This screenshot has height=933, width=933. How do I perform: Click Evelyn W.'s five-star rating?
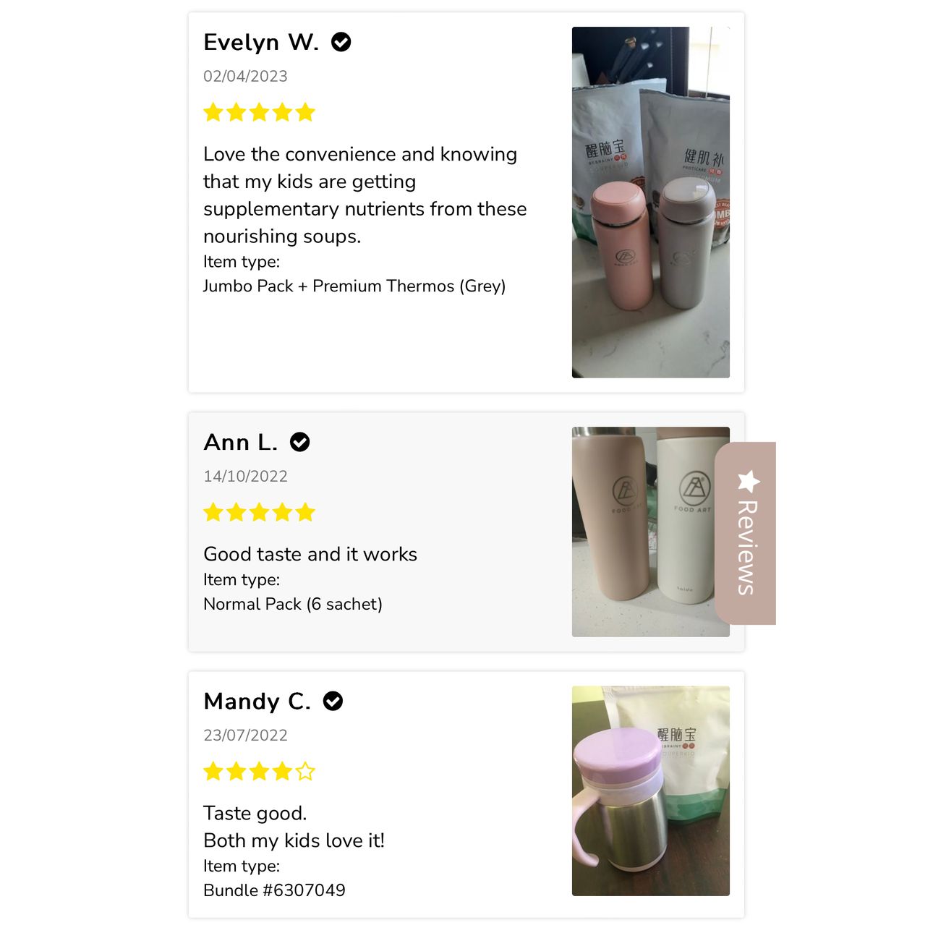pos(259,112)
